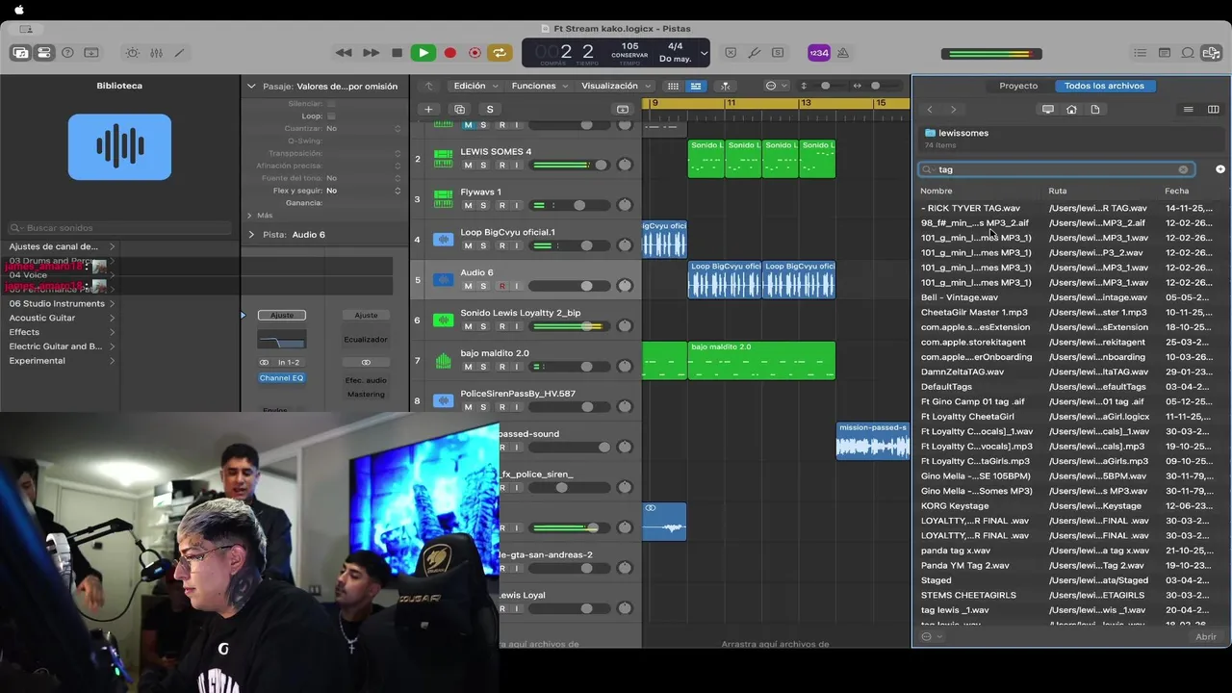Viewport: 1232px width, 693px height.
Task: Click the Channel EQ plug-in slot
Action: coord(282,378)
